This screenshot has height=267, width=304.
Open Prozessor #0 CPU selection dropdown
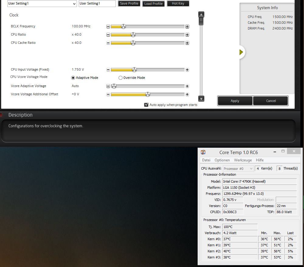[238, 169]
